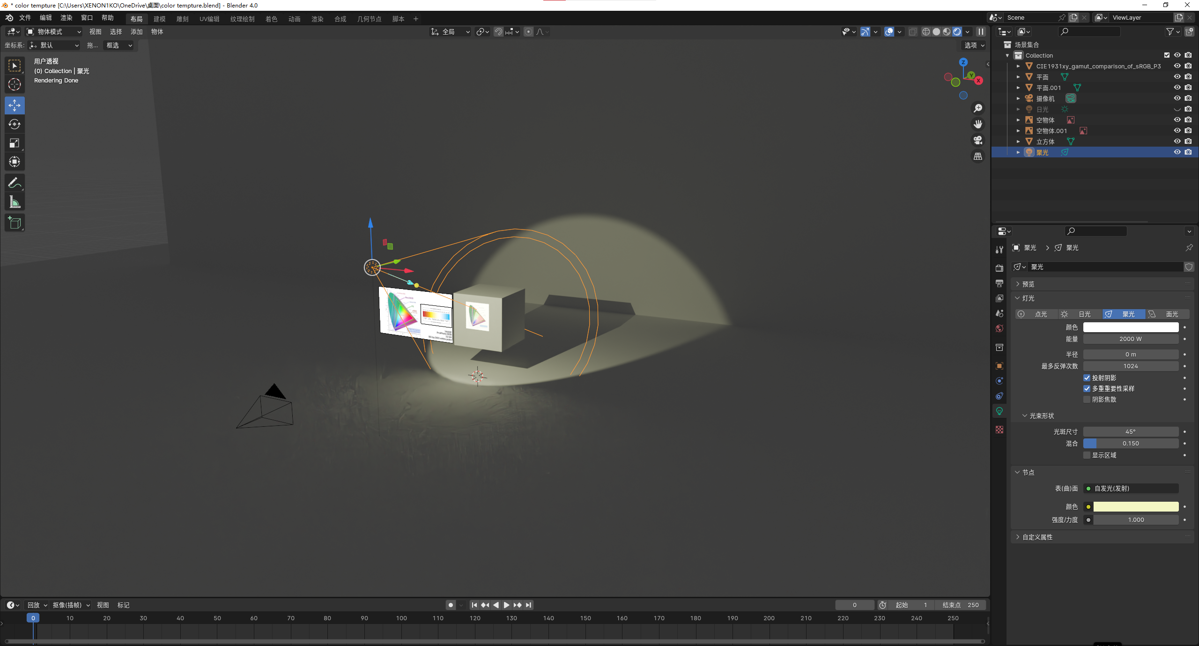Hide 立方体 in viewport via eye icon

(x=1177, y=141)
